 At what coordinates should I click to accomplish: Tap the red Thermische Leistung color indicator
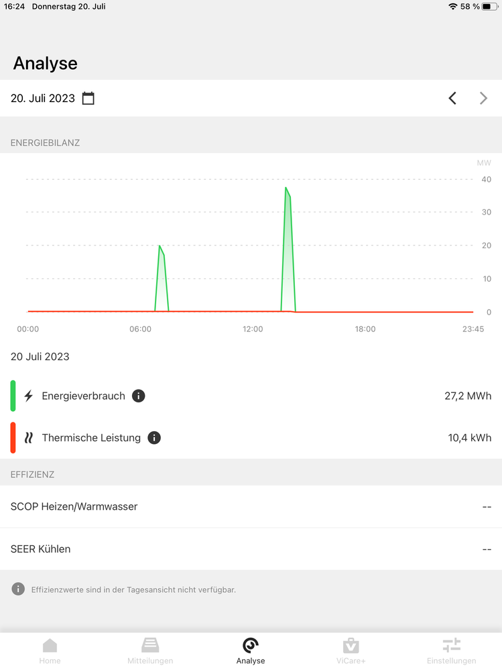click(x=13, y=438)
